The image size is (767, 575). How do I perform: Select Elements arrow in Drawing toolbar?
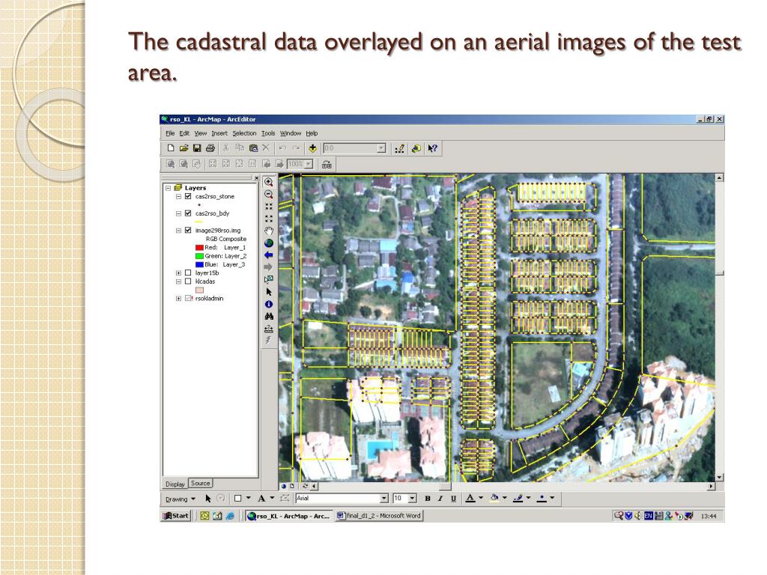click(208, 499)
